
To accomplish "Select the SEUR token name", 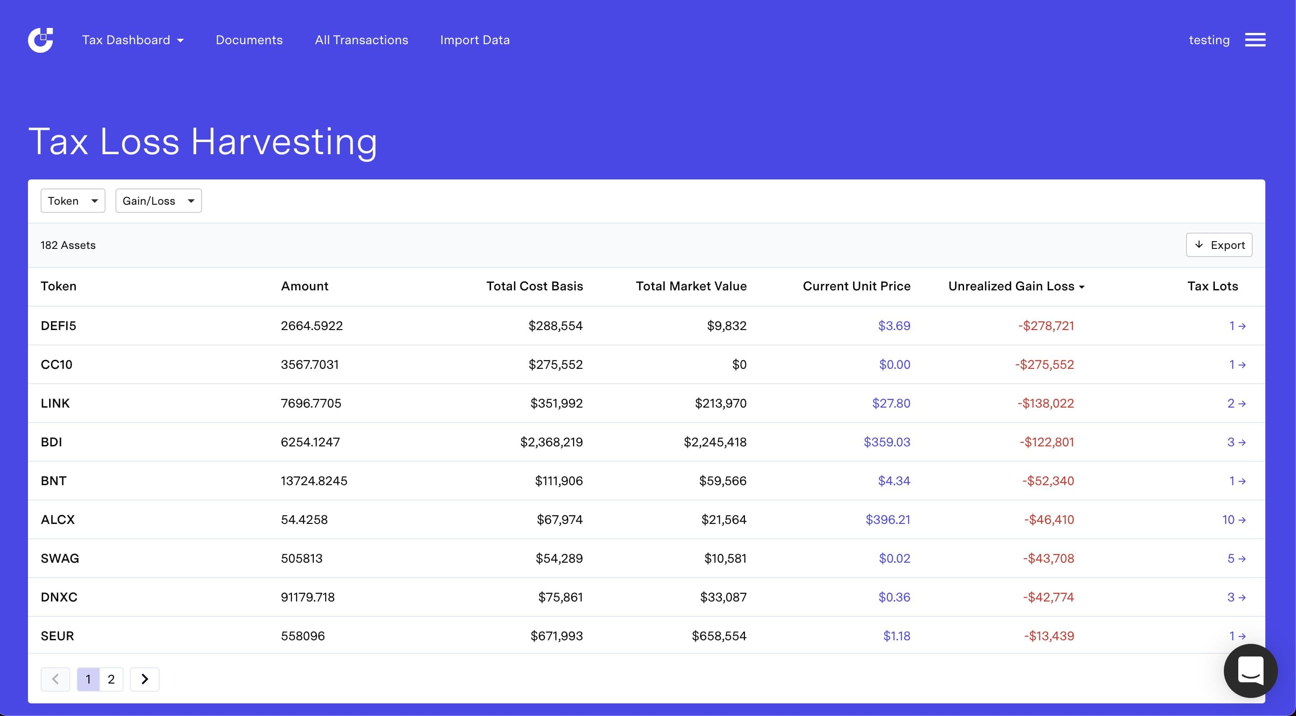I will point(57,635).
